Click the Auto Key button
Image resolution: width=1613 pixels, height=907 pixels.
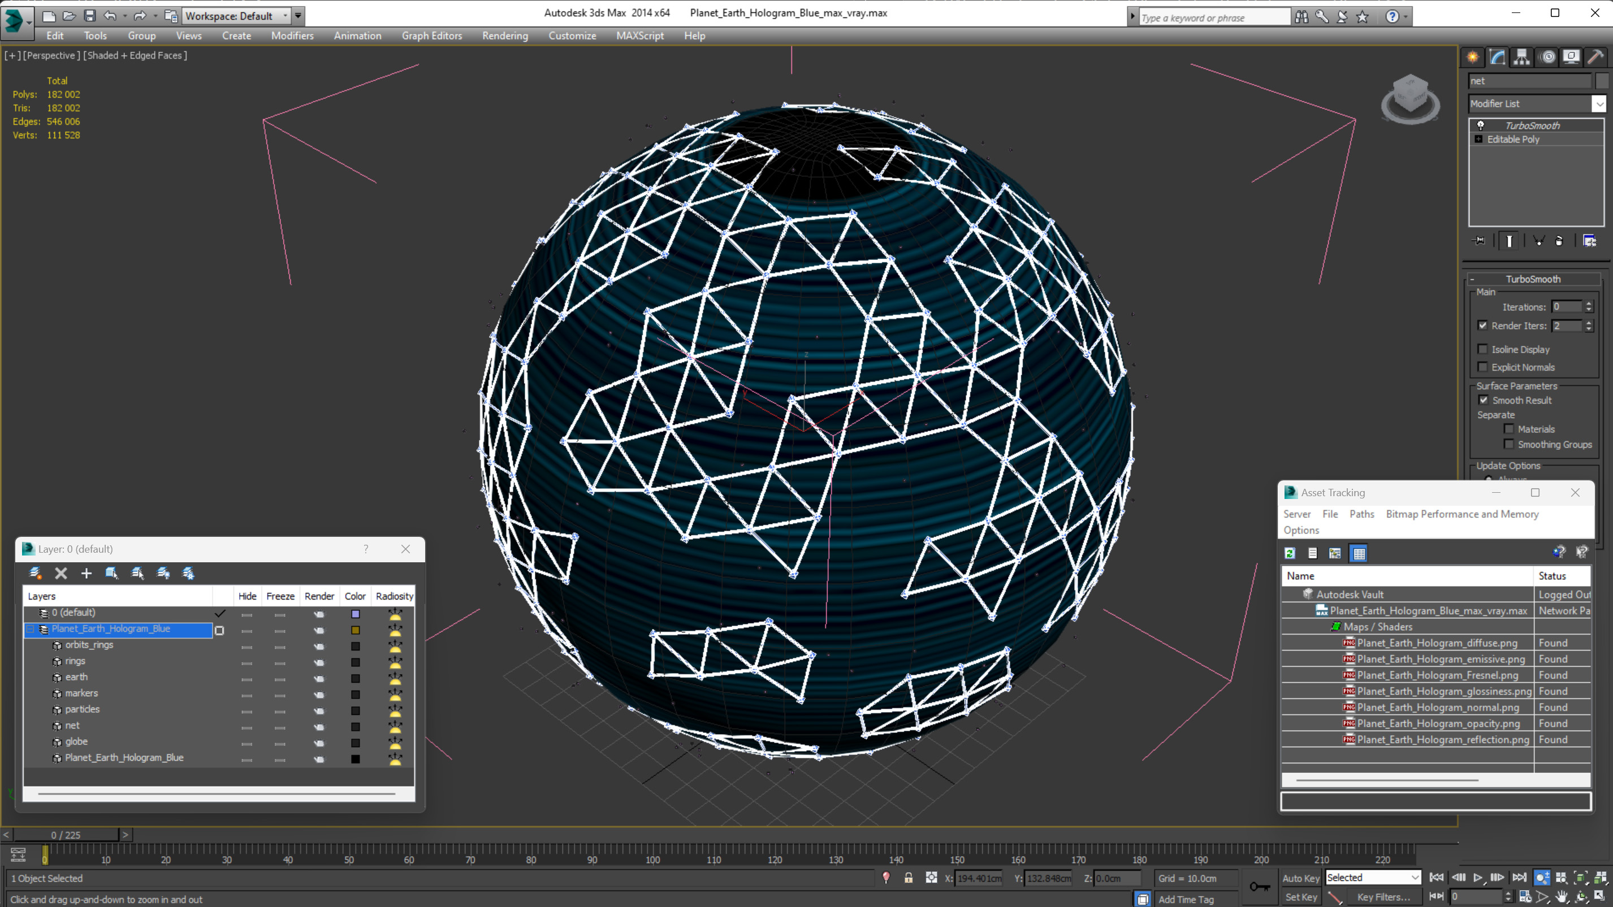click(x=1300, y=878)
